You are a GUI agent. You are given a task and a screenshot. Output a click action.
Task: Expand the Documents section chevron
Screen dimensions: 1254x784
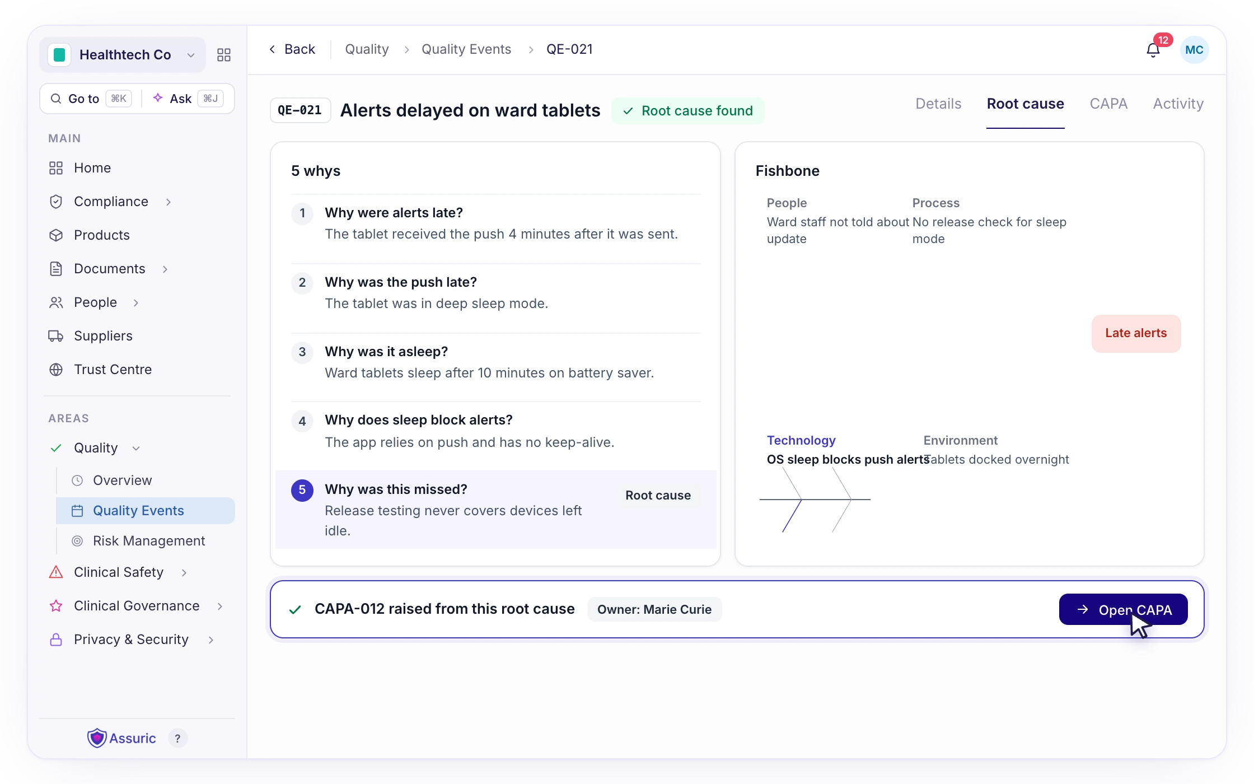click(165, 269)
